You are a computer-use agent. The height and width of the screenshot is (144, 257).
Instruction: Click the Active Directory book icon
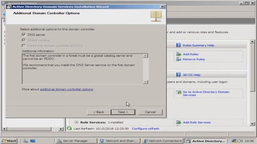[156, 16]
